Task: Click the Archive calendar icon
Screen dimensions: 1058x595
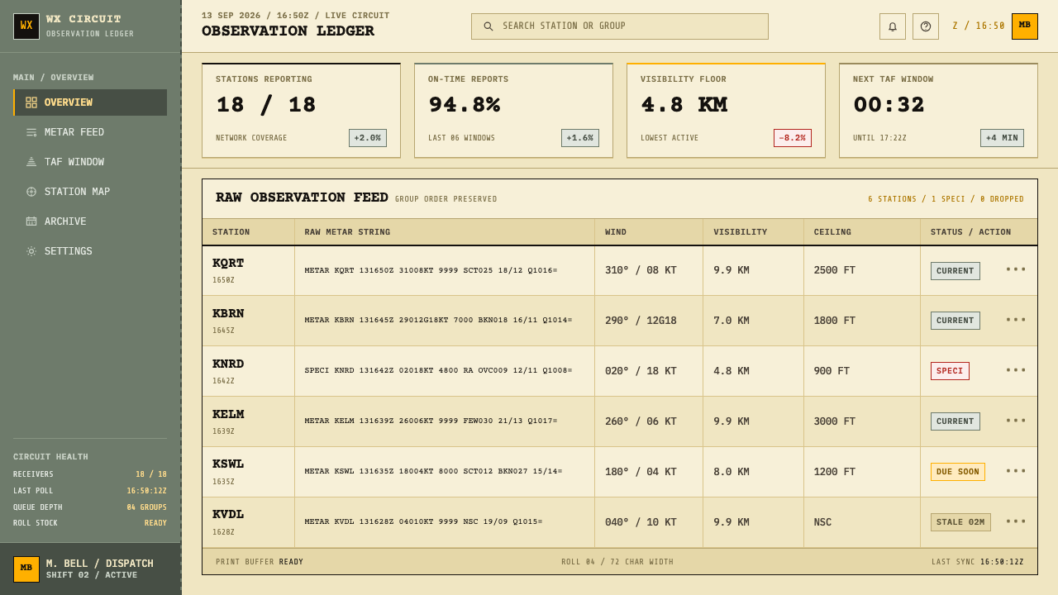Action: click(31, 221)
